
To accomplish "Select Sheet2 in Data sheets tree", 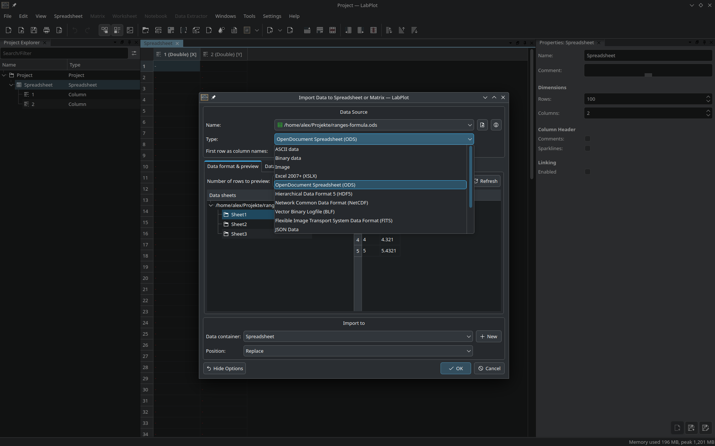I will (239, 224).
